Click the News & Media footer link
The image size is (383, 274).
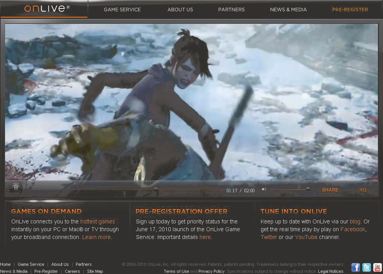(x=14, y=271)
